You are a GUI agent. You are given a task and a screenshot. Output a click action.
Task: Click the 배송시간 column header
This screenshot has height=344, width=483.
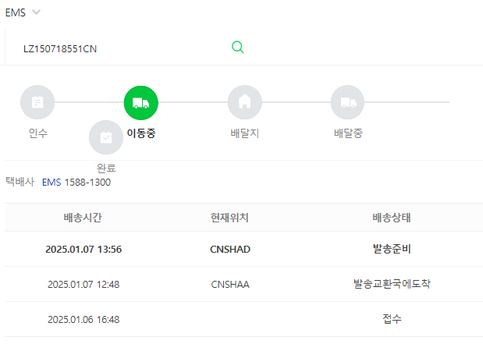(x=83, y=218)
